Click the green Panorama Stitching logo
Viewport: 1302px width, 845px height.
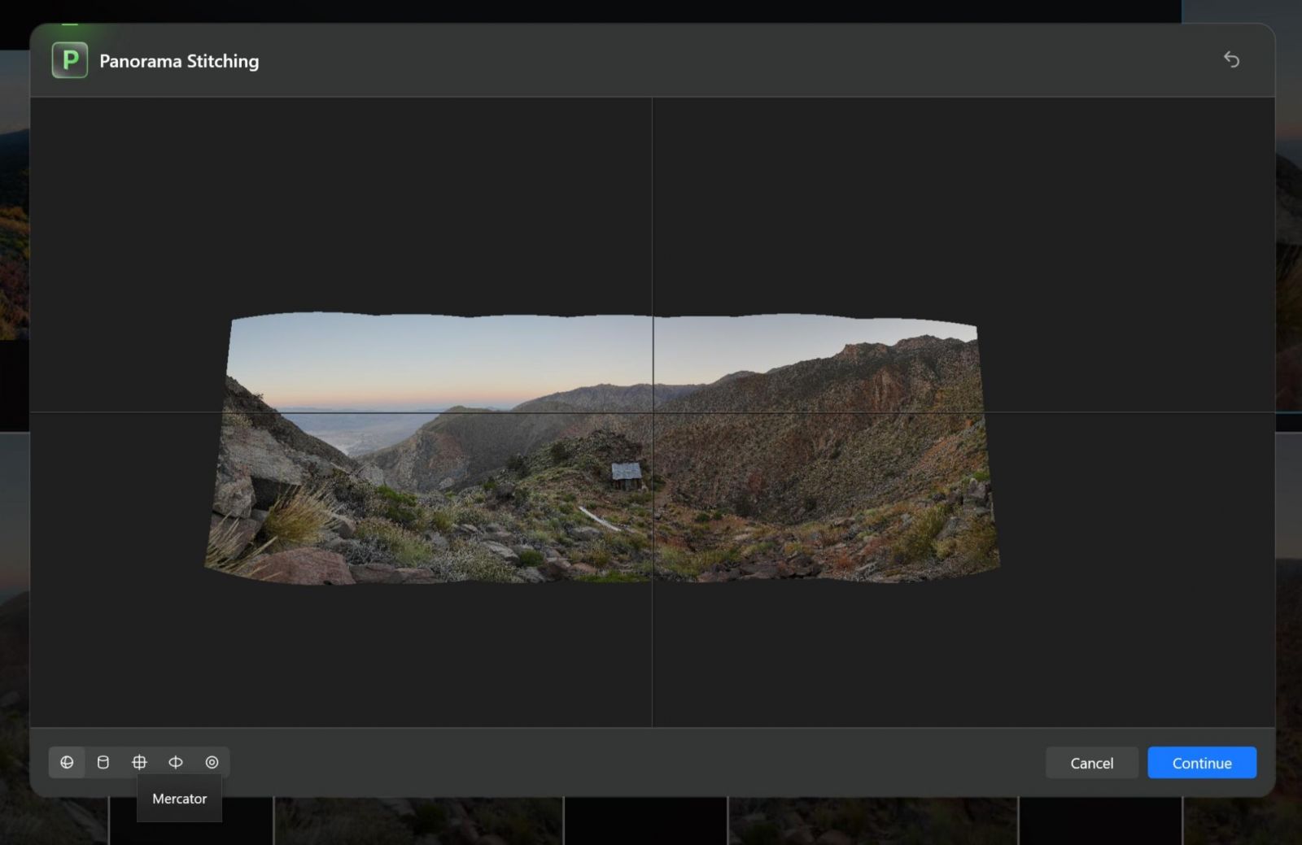(70, 59)
